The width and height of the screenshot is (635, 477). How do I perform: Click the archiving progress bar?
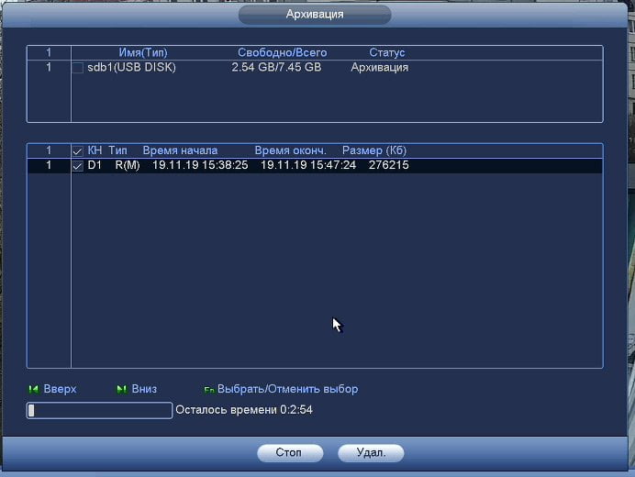pos(100,410)
